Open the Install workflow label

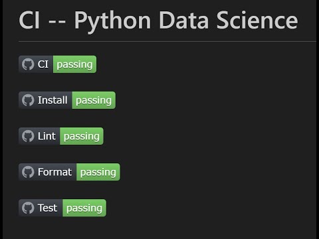[x=53, y=100]
